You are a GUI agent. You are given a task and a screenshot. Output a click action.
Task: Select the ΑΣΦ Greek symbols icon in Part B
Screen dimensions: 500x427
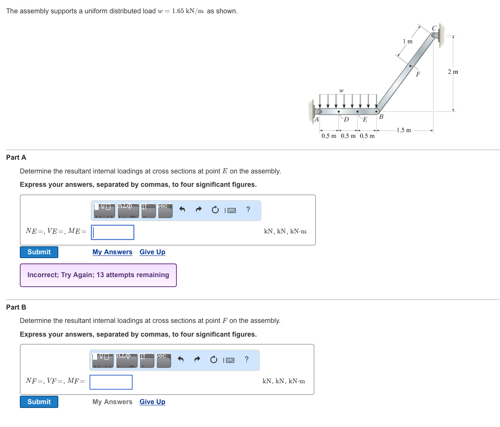pyautogui.click(x=126, y=360)
